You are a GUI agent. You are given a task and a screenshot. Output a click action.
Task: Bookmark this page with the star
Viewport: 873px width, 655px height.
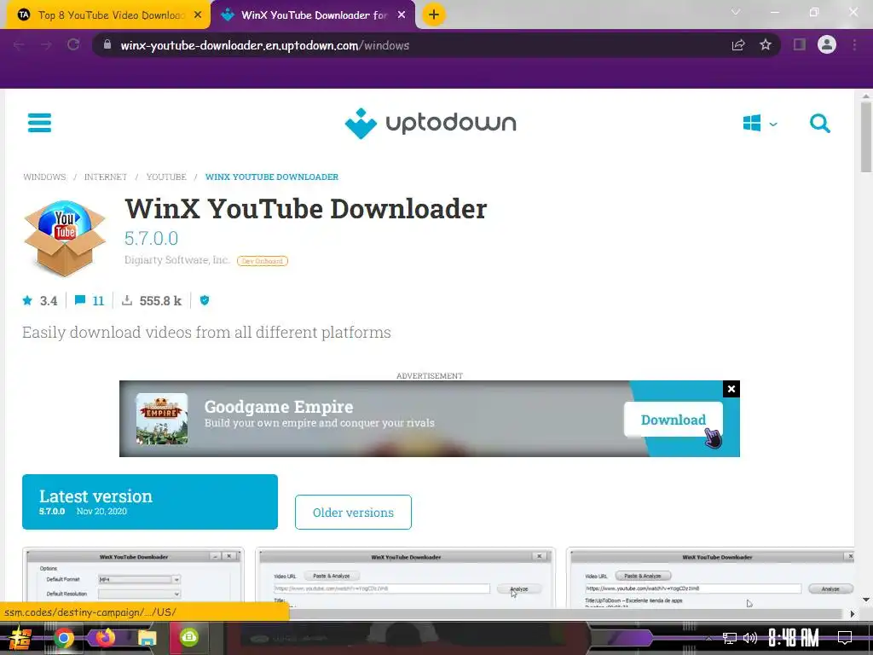point(766,45)
